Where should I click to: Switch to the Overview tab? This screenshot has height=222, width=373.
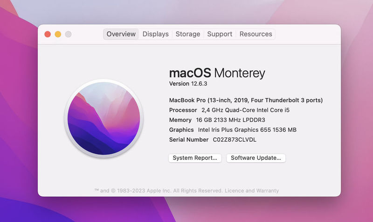[121, 34]
